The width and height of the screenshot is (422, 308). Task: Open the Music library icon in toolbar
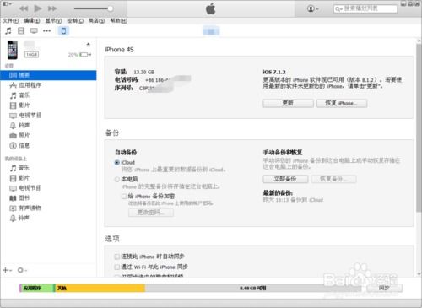tap(8, 30)
